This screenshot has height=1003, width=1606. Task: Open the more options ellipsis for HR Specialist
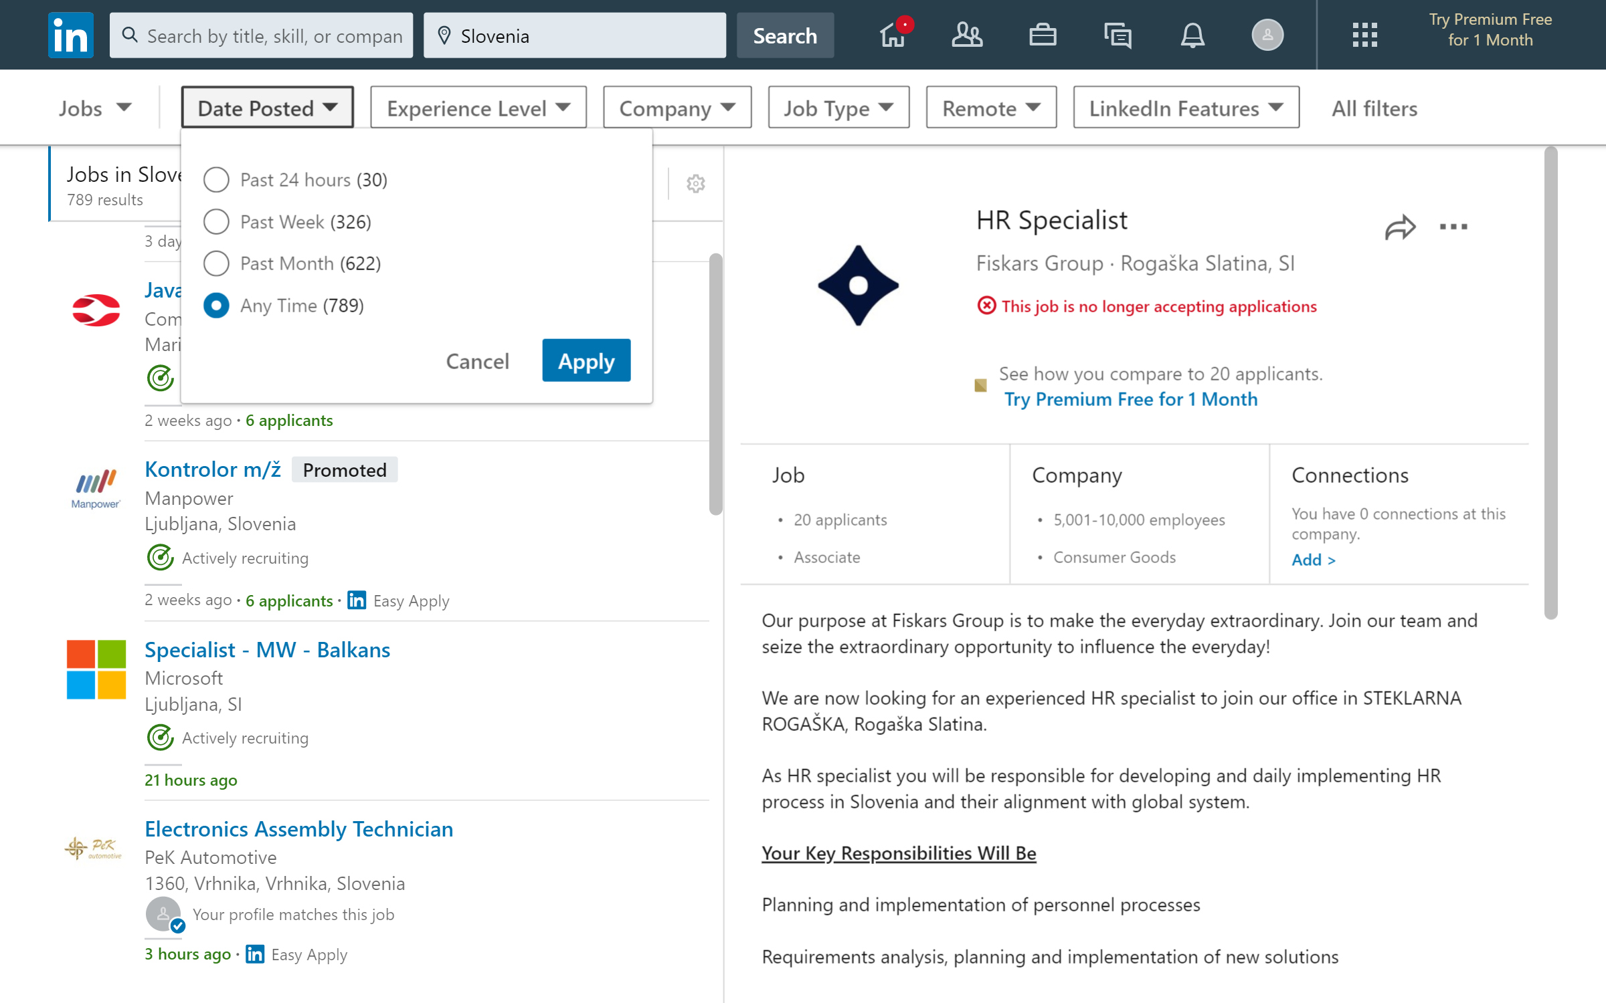1453,227
